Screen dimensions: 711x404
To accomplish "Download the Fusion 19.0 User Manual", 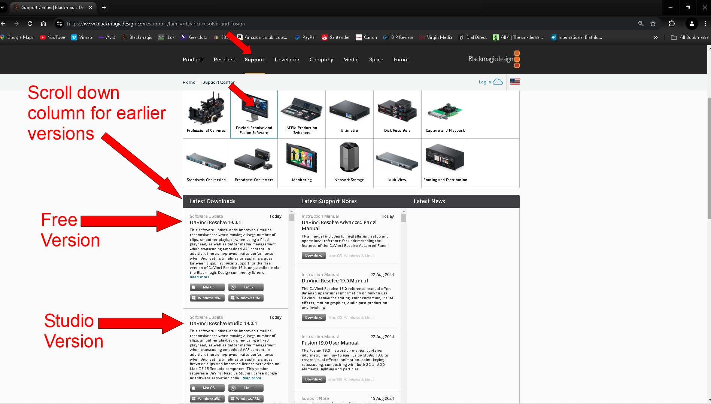I will pos(314,379).
